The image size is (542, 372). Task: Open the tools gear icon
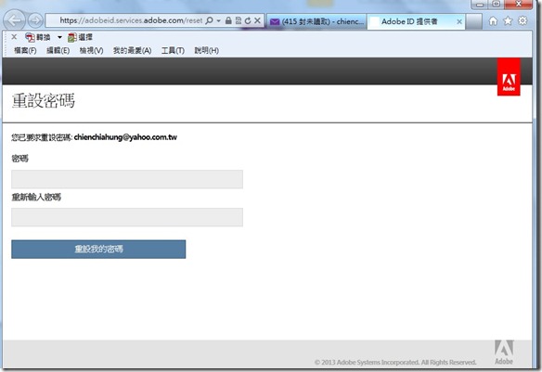click(x=523, y=20)
